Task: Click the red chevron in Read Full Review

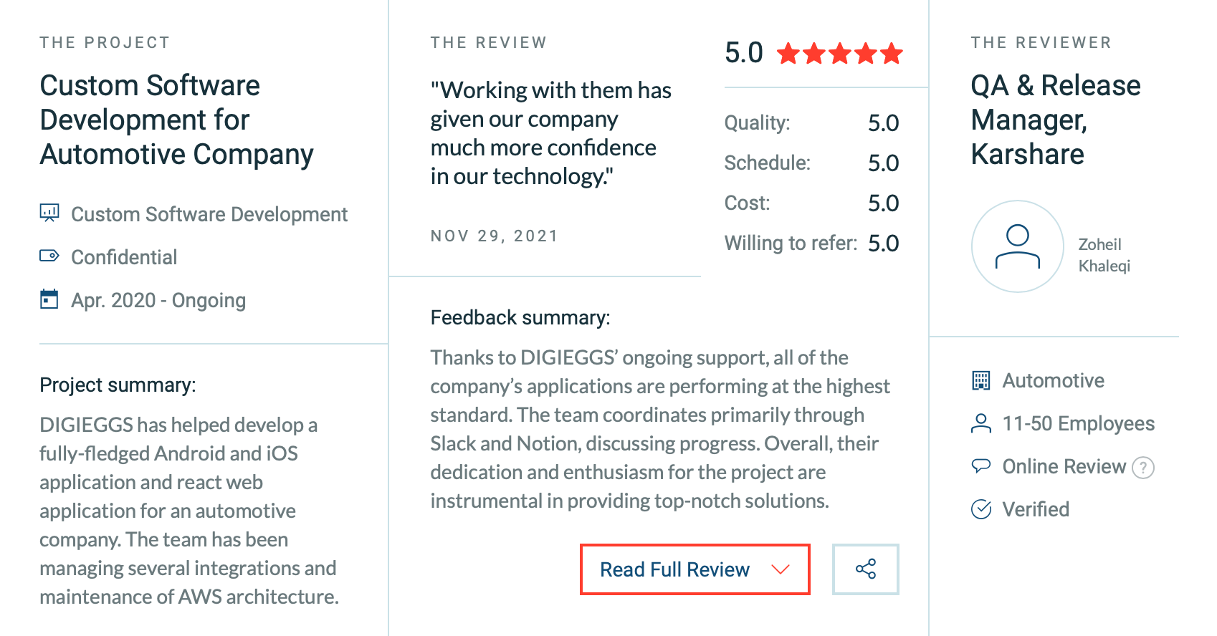Action: click(780, 569)
